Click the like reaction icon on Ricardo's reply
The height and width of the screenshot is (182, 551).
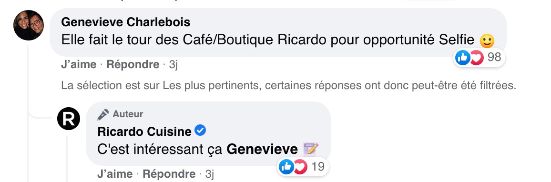[286, 167]
